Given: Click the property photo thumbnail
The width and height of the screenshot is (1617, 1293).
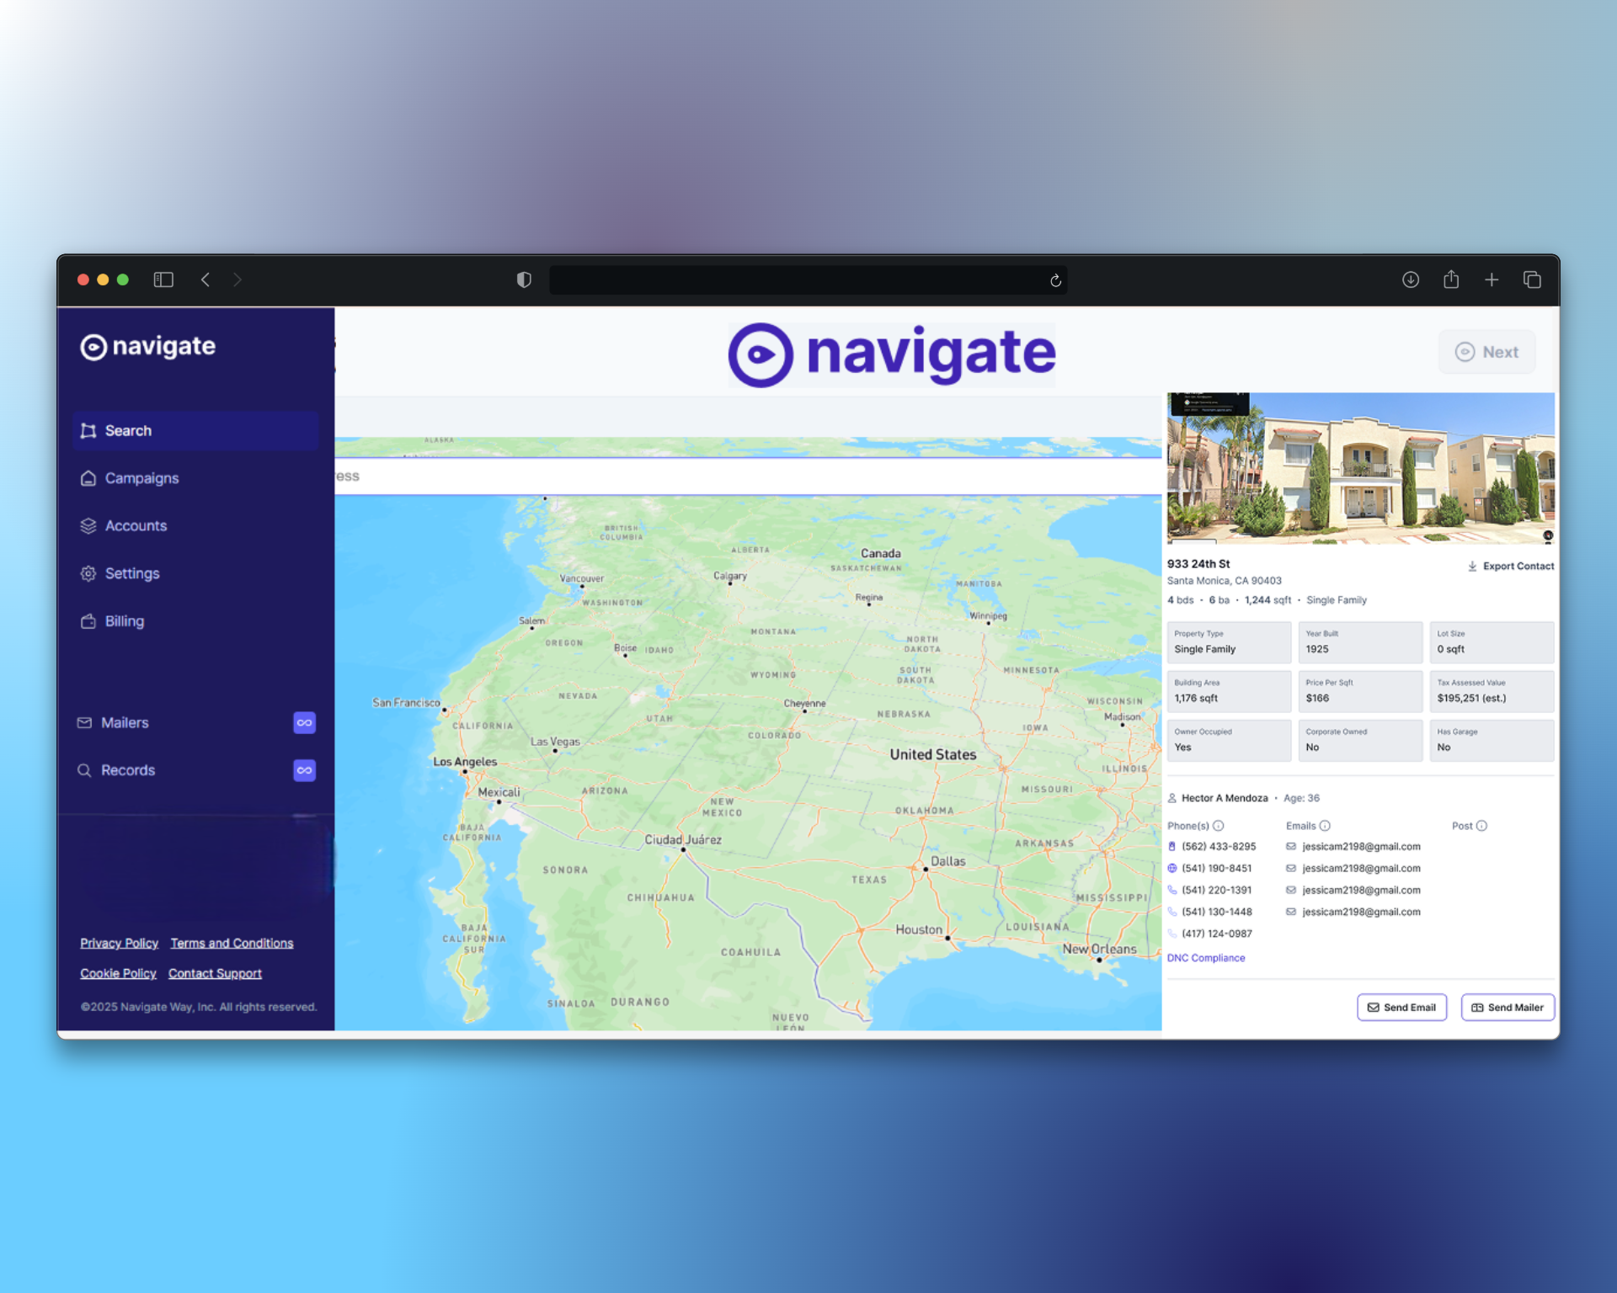Looking at the screenshot, I should coord(1361,468).
